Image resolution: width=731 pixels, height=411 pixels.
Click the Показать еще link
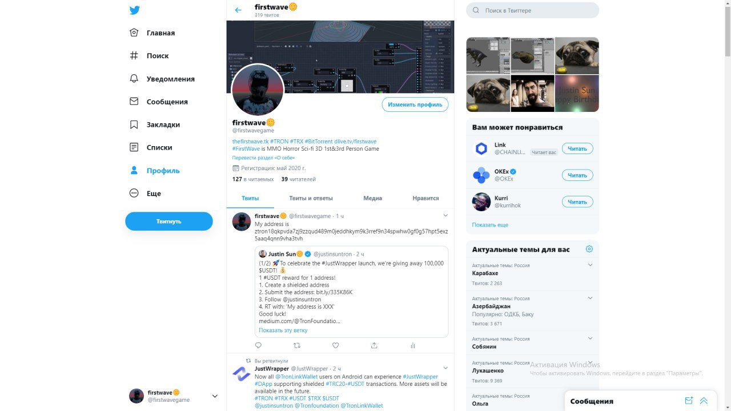tap(490, 225)
